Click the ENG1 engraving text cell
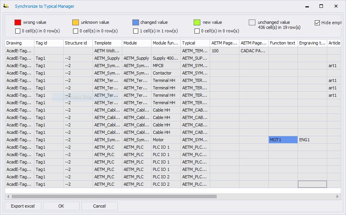The image size is (346, 215). point(312,140)
